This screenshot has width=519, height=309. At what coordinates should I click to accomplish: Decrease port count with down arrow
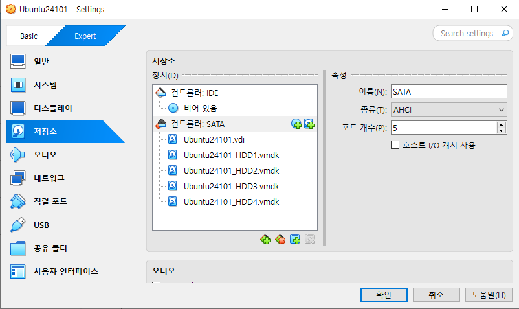pos(502,130)
